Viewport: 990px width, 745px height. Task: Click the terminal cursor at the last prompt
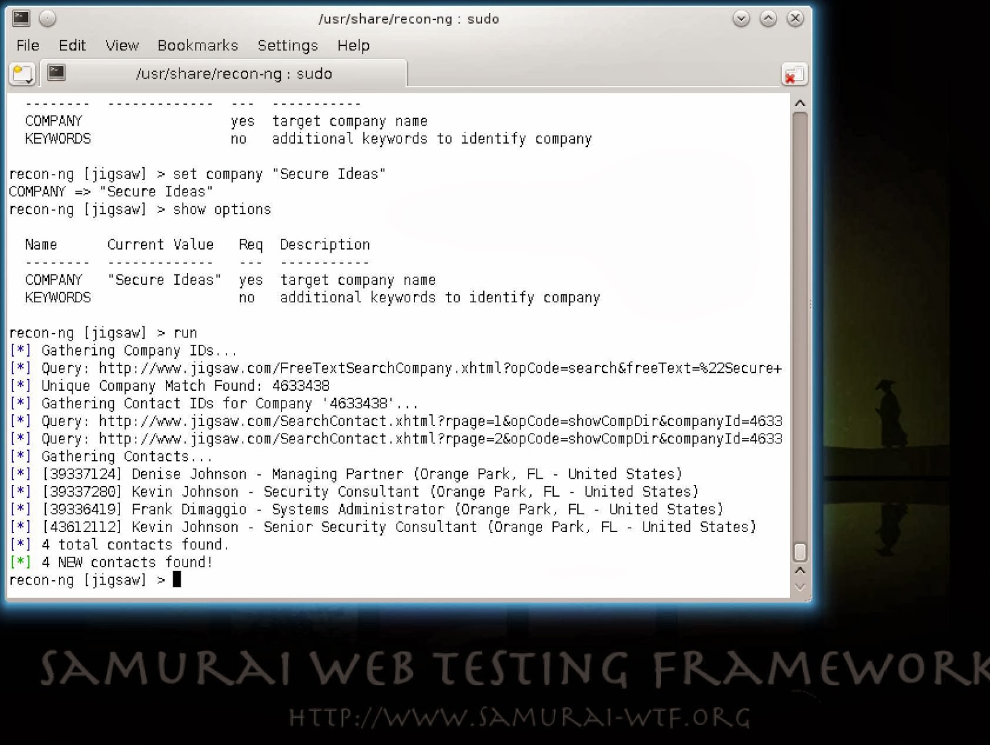coord(177,580)
